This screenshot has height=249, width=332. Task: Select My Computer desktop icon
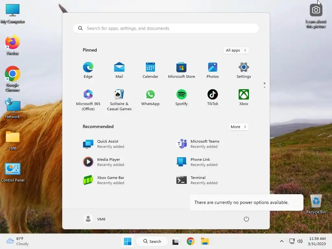tap(13, 14)
